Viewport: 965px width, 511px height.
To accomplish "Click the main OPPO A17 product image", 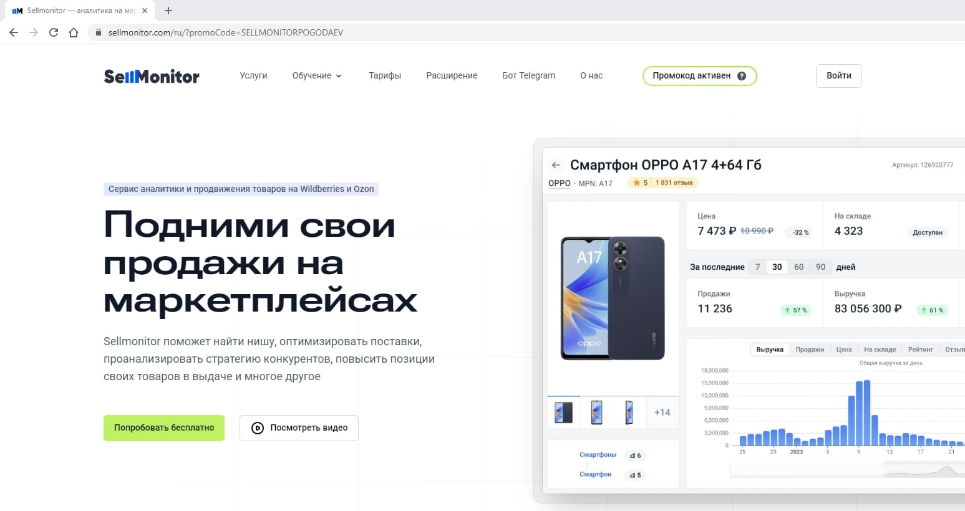I will coord(613,298).
